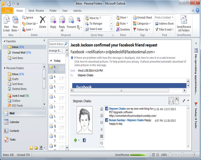This screenshot has height=160, width=201.
Task: Switch to the sketch portrait thumbnail toggle
Action: tap(177, 100)
